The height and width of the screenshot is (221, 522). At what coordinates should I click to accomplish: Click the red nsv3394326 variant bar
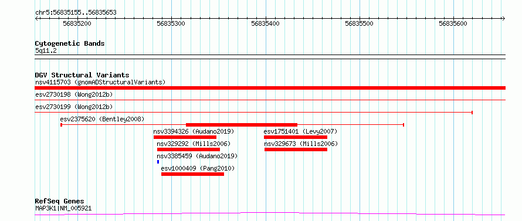(x=185, y=137)
